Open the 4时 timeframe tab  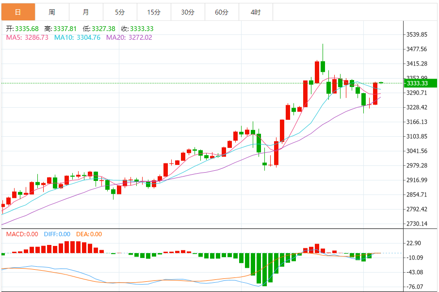(x=256, y=12)
